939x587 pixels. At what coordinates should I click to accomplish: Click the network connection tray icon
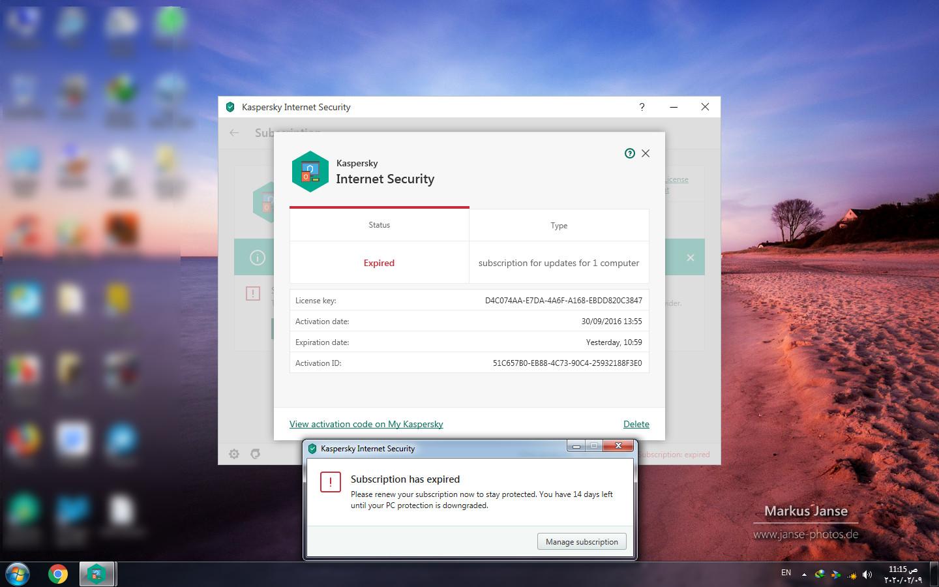coord(835,575)
